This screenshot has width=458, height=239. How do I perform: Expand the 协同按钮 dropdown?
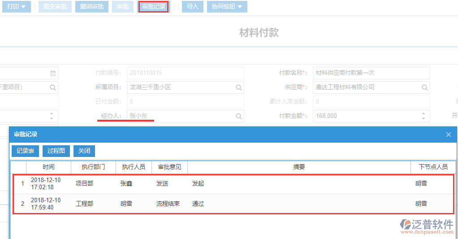227,6
